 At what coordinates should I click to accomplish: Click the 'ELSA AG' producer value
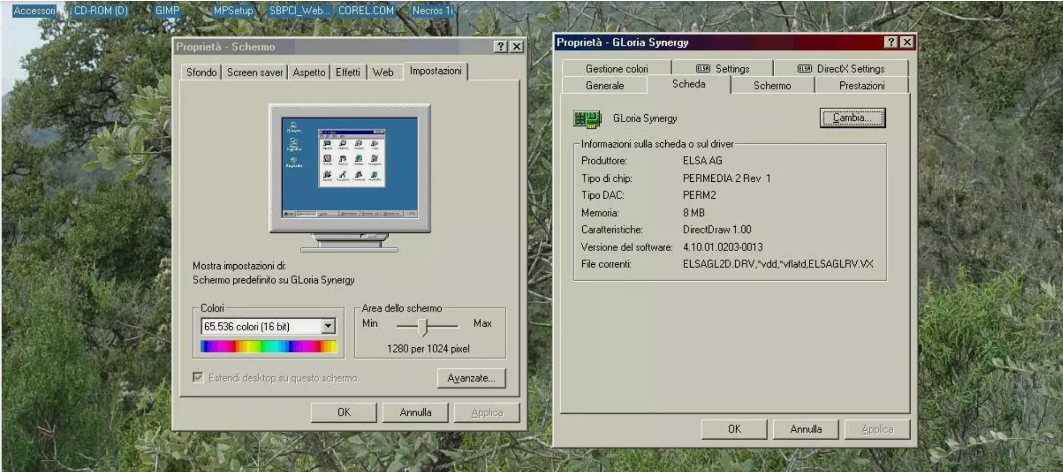point(702,161)
